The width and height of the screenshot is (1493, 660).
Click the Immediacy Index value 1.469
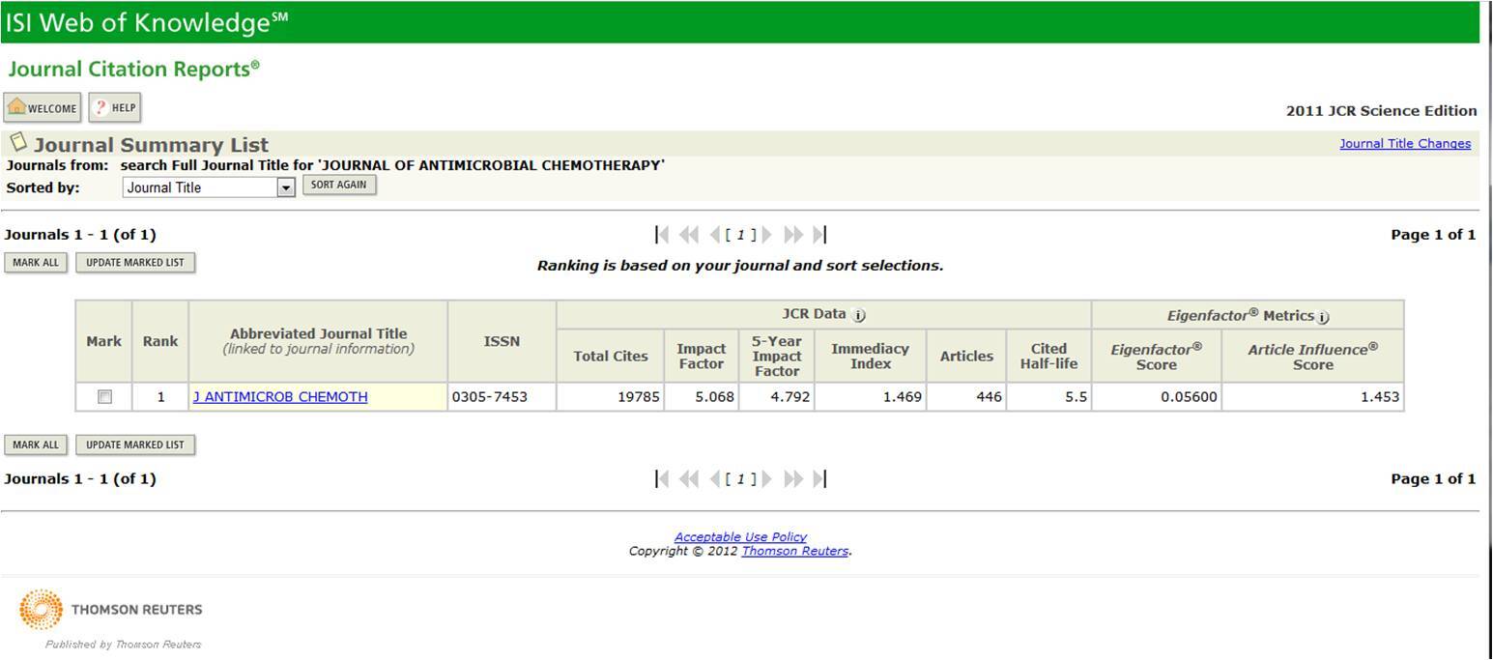click(903, 396)
